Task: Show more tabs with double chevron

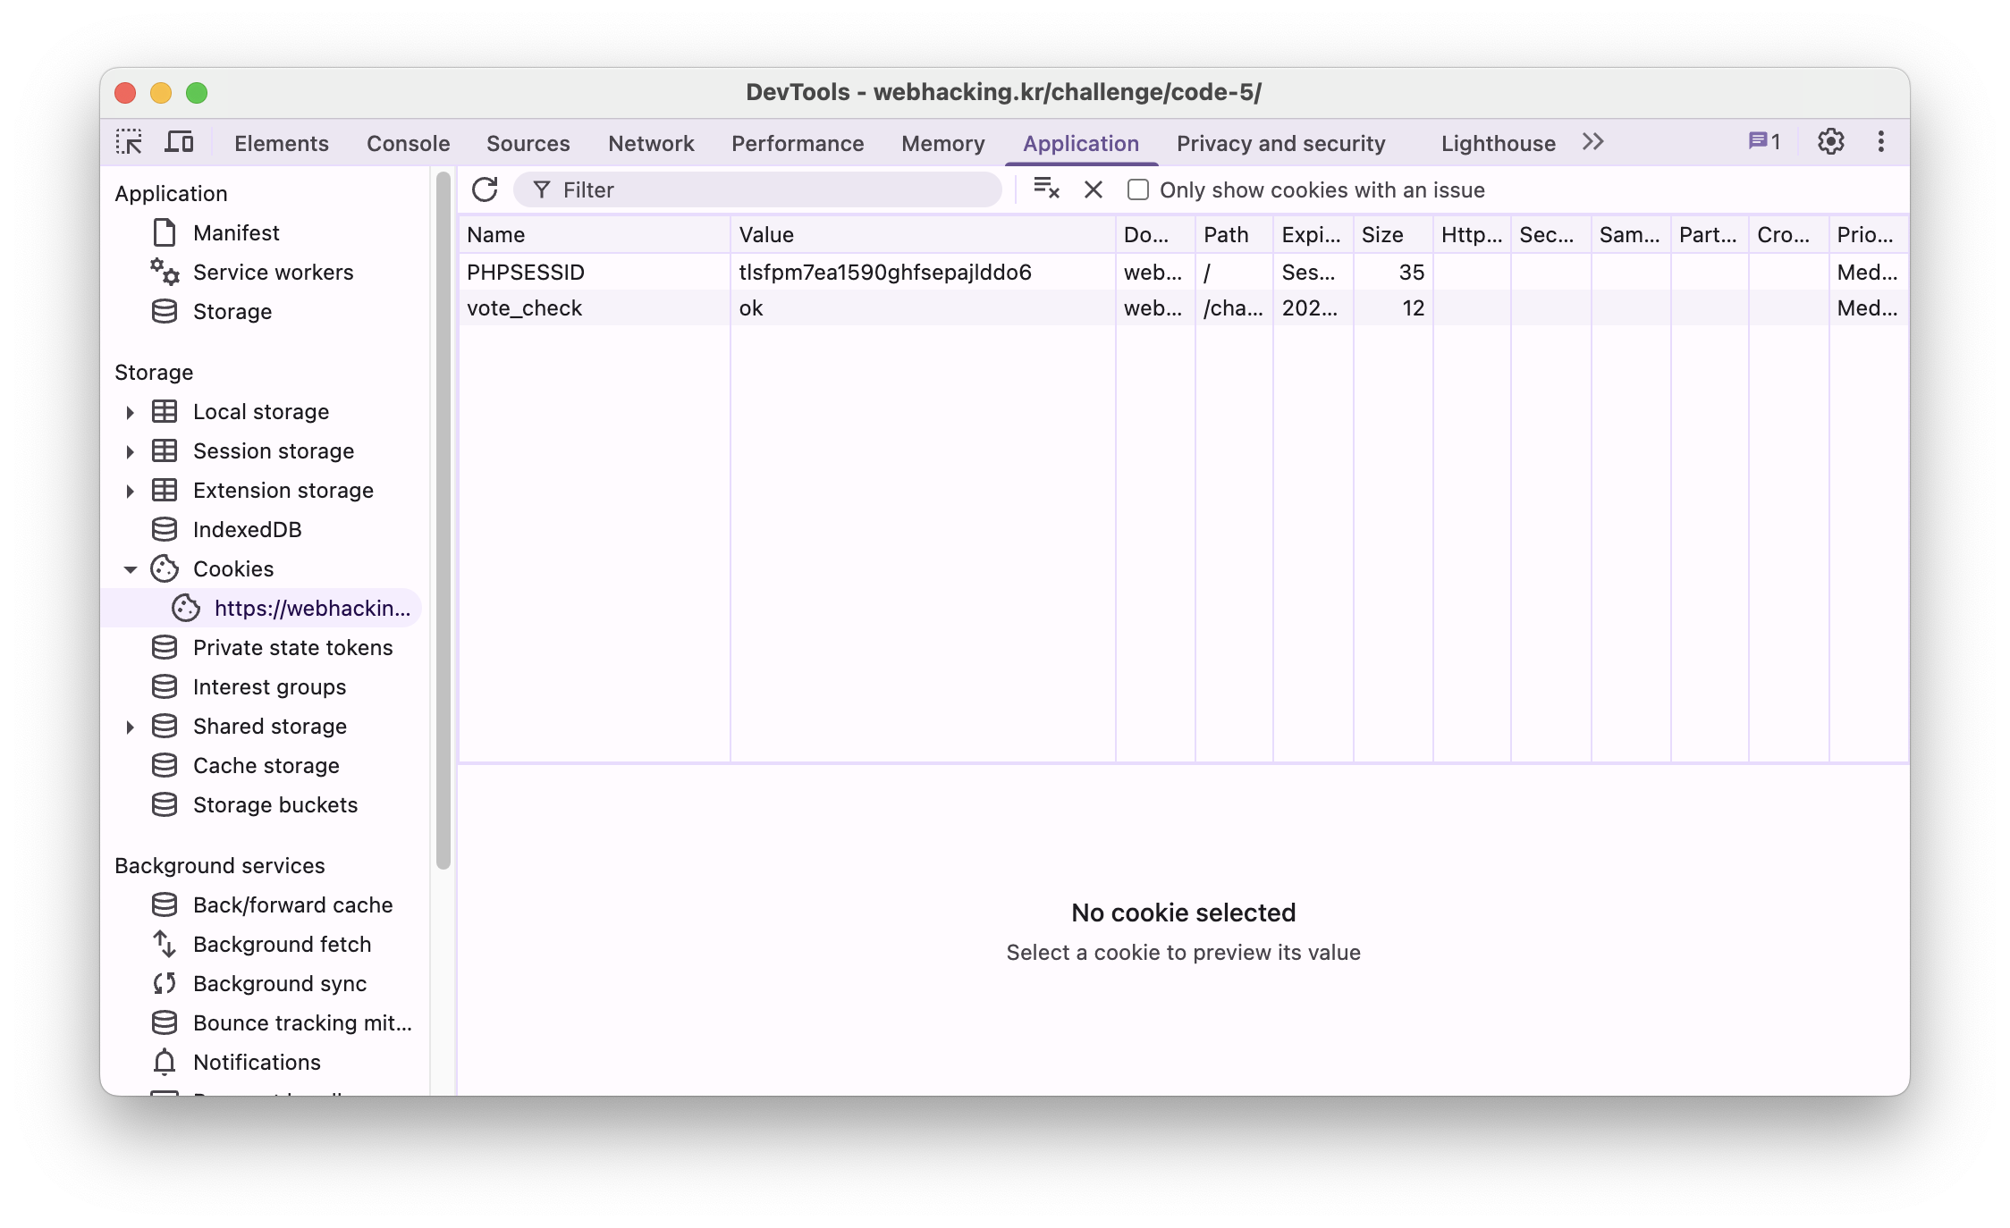Action: 1592,142
